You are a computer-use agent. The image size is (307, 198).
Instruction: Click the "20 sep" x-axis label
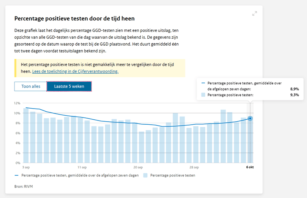pyautogui.click(x=138, y=167)
